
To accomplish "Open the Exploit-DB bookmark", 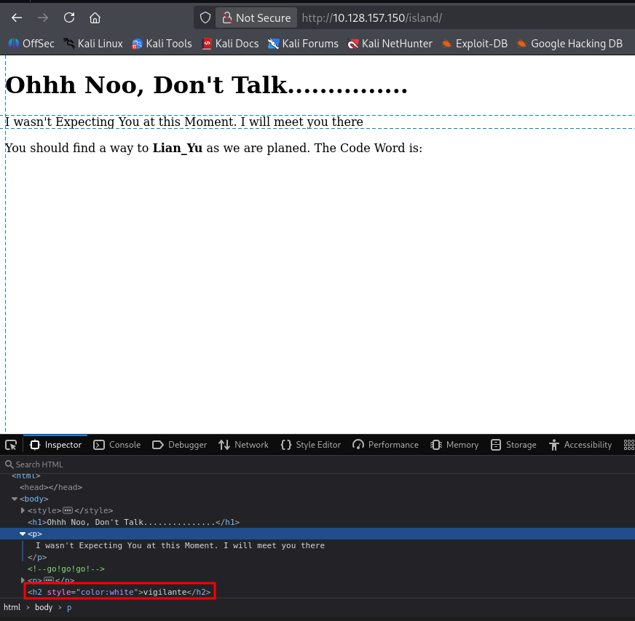I will coord(474,44).
